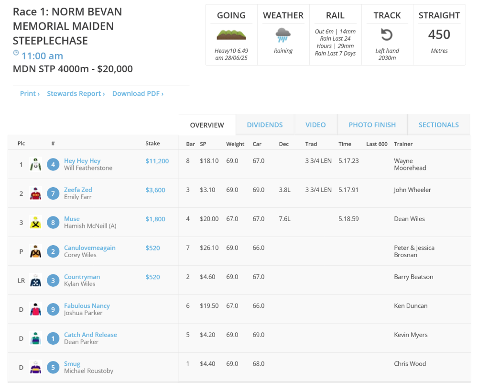Open the Stewards Report link
Viewport: 478px width, 383px height.
pos(76,93)
